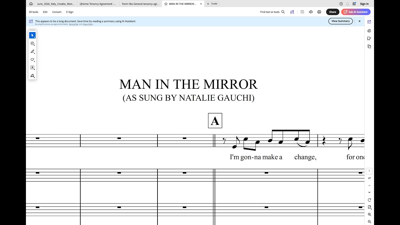Open the Convert menu
This screenshot has width=400, height=225.
click(57, 12)
